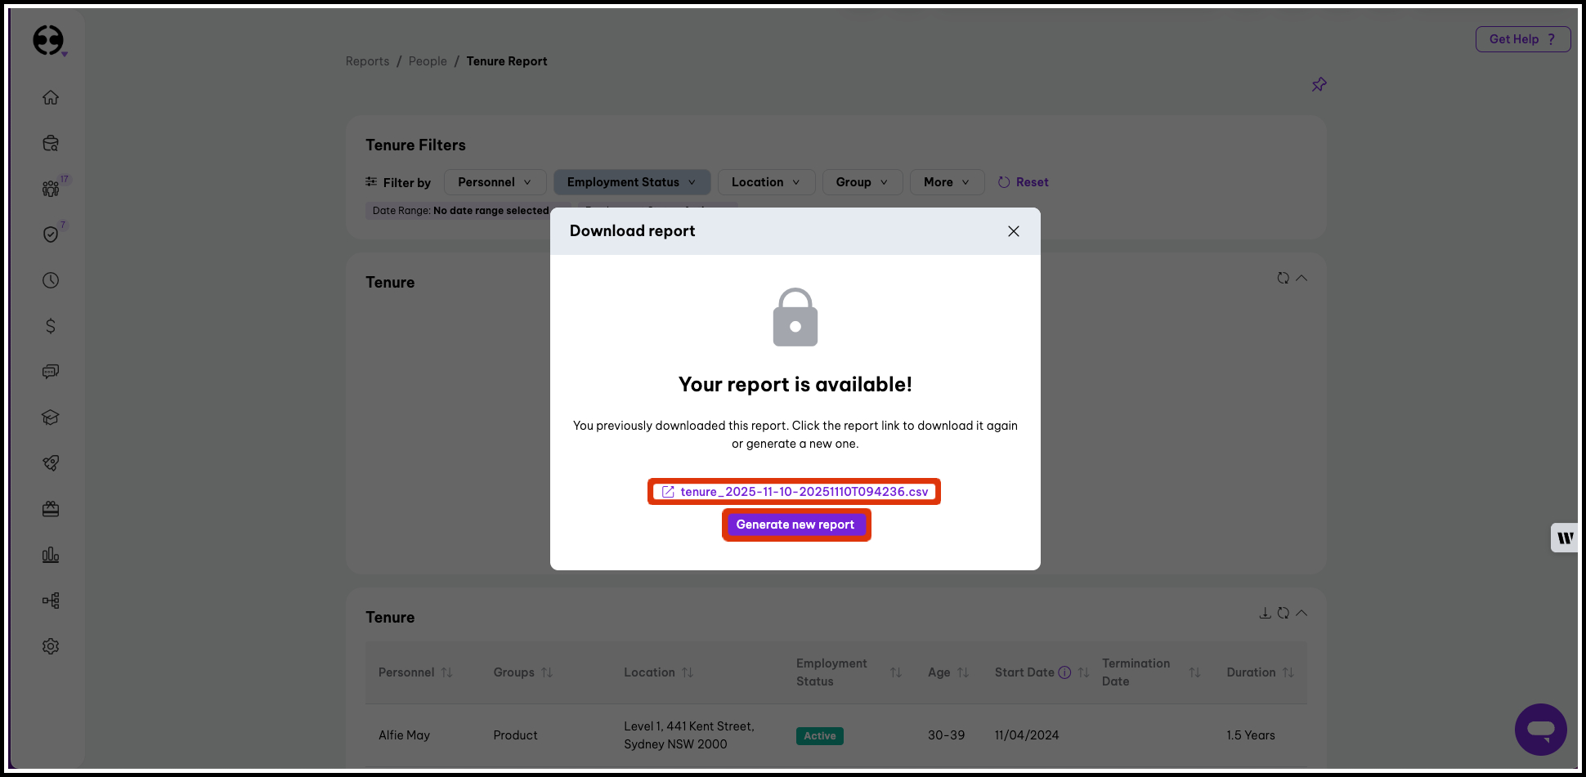The image size is (1586, 777).
Task: Pin this report with the pin icon
Action: tap(1319, 85)
